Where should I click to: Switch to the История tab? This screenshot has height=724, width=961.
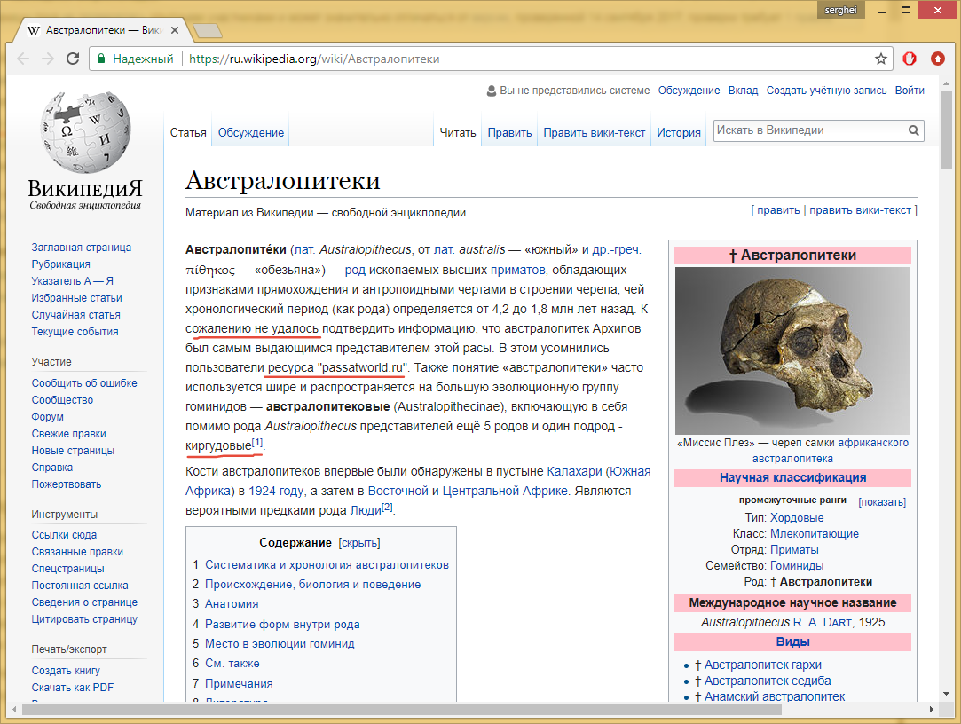point(679,133)
